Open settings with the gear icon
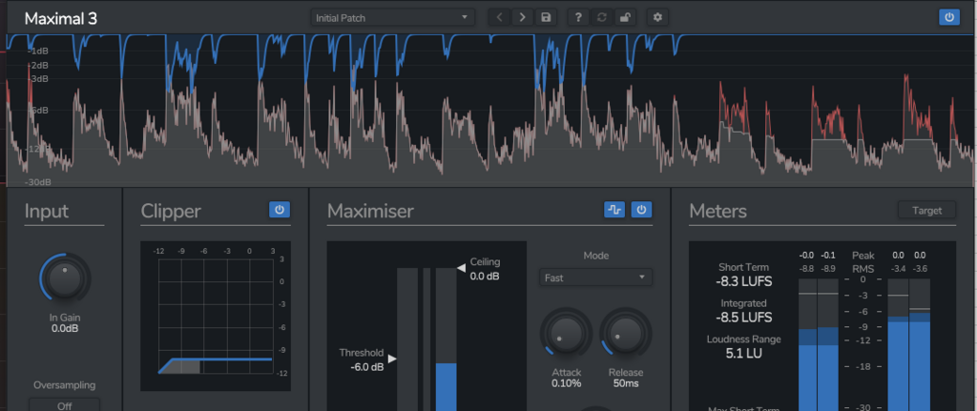The height and width of the screenshot is (411, 977). [x=656, y=17]
